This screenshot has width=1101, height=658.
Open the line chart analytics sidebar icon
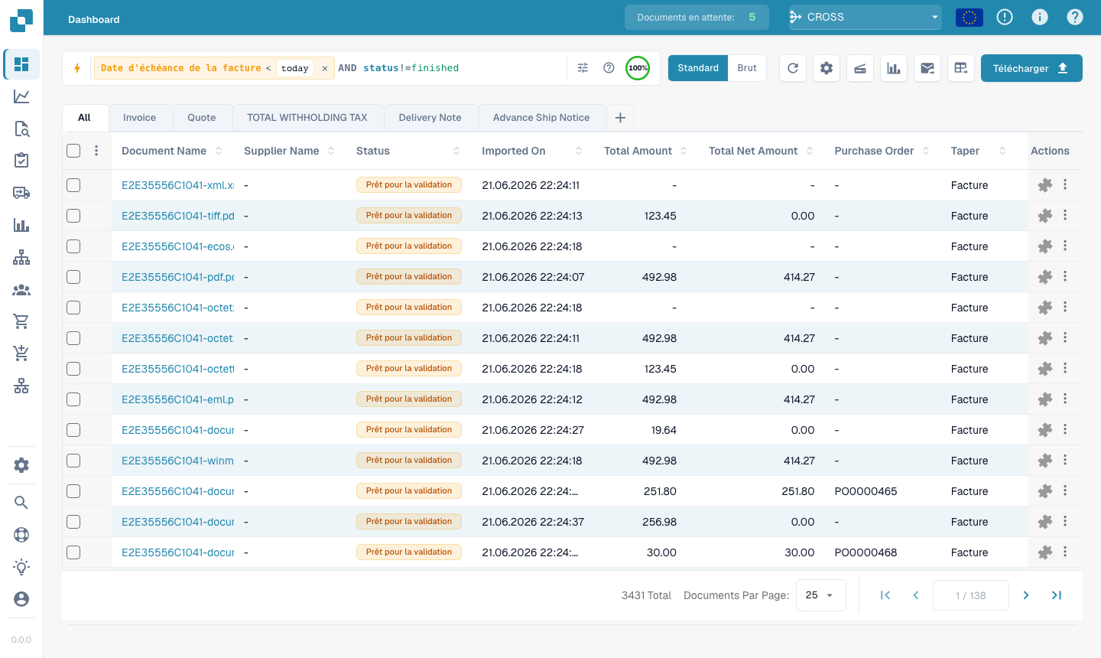pos(21,96)
